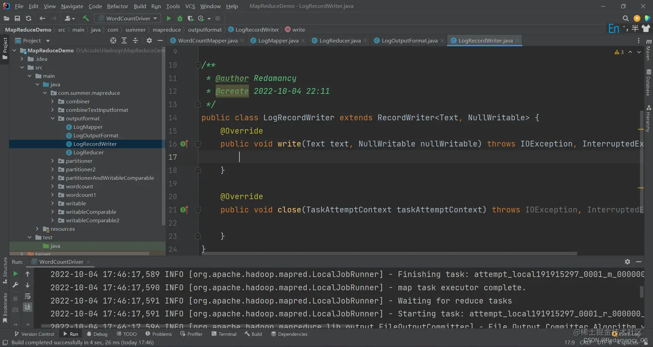Toggle the Hierarchy tool window on the right strip
653x347 pixels.
tap(648, 119)
